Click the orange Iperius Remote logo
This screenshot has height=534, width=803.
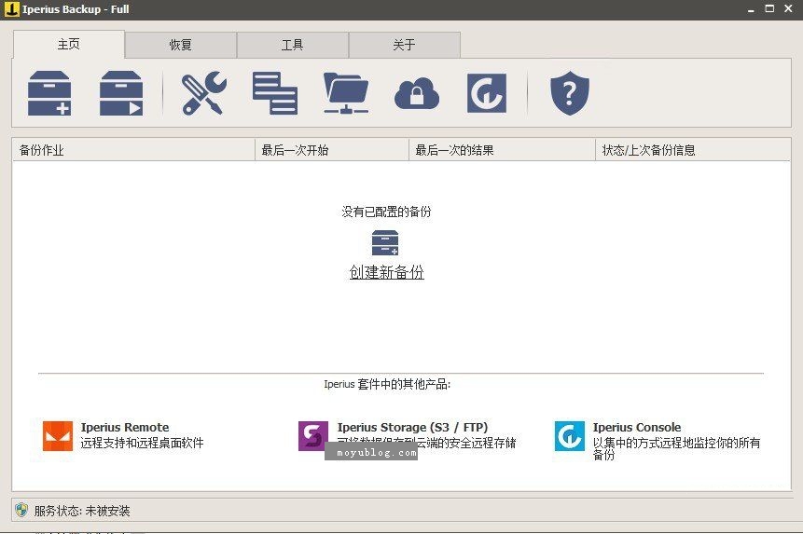58,436
